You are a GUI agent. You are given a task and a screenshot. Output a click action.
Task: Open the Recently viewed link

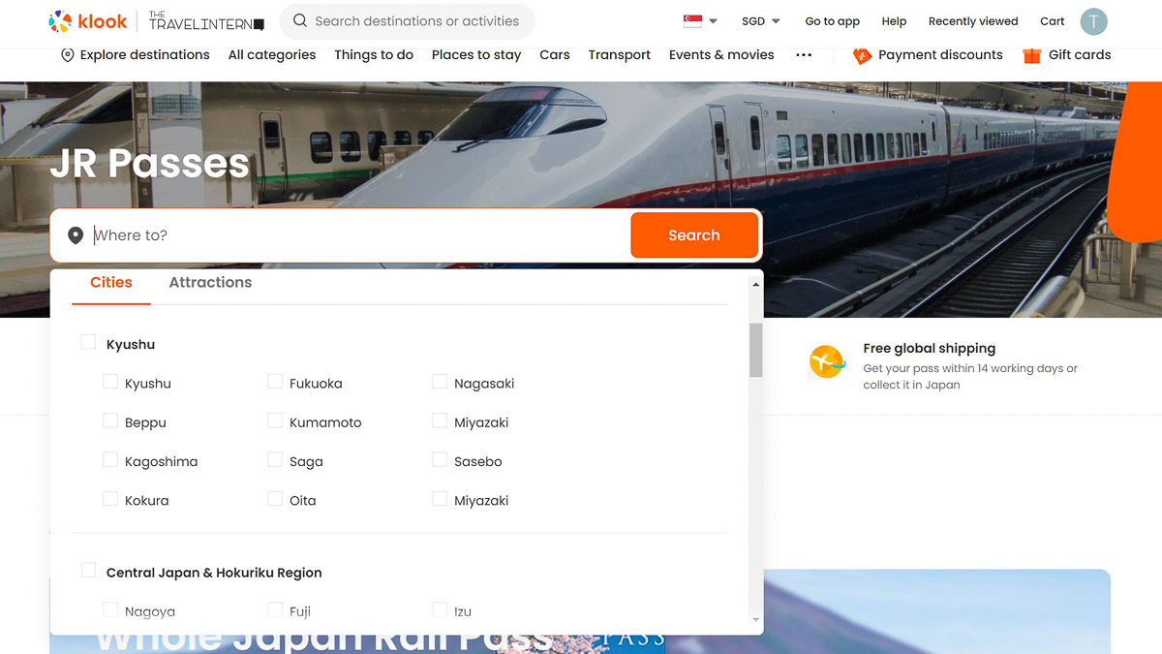click(973, 21)
